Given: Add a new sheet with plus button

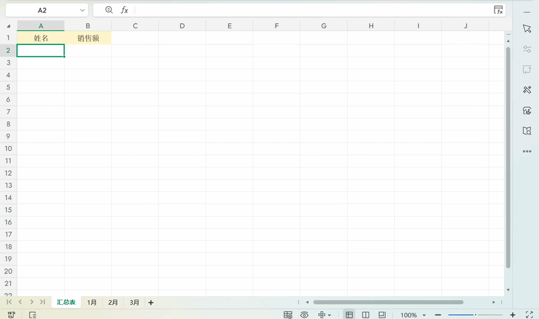Looking at the screenshot, I should (151, 302).
